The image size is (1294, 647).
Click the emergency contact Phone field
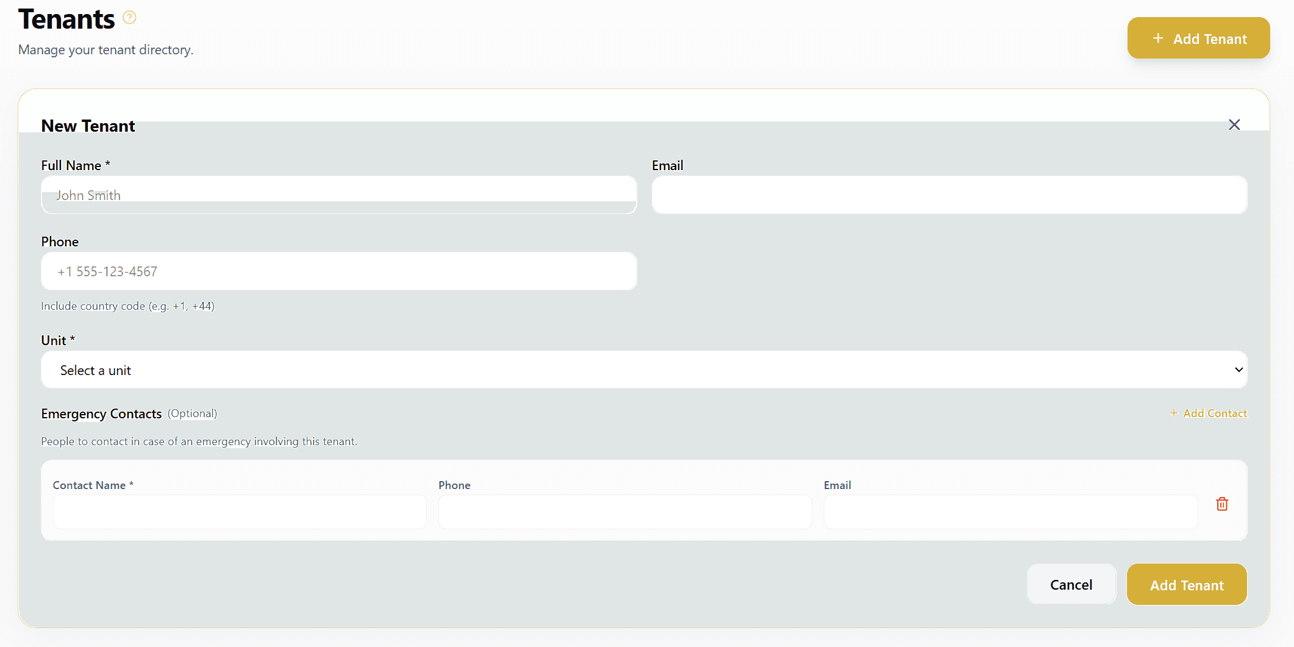tap(624, 512)
